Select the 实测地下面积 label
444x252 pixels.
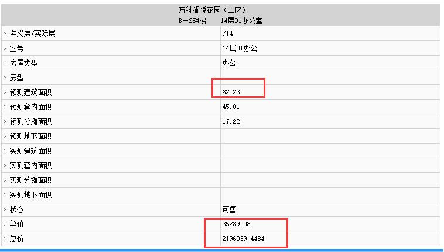tap(30, 195)
